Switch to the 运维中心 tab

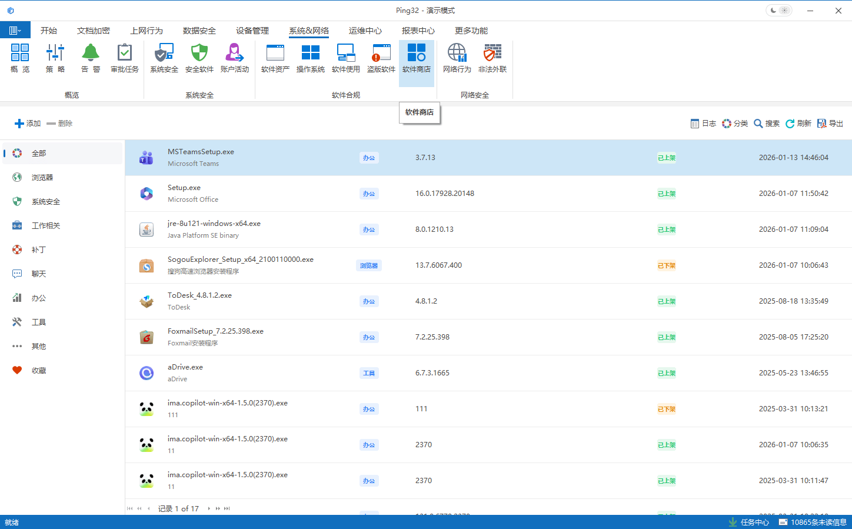[365, 31]
